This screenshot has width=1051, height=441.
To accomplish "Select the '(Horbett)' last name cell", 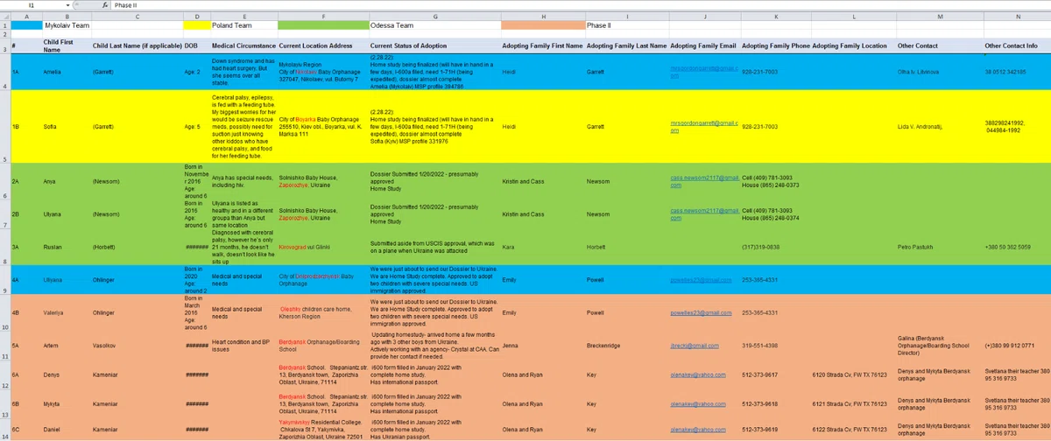I will point(137,247).
